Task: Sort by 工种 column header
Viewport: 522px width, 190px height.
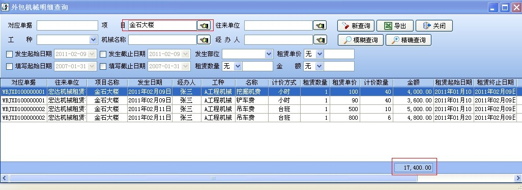Action: click(218, 83)
